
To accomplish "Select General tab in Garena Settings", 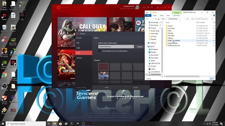I will pyautogui.click(x=84, y=38).
